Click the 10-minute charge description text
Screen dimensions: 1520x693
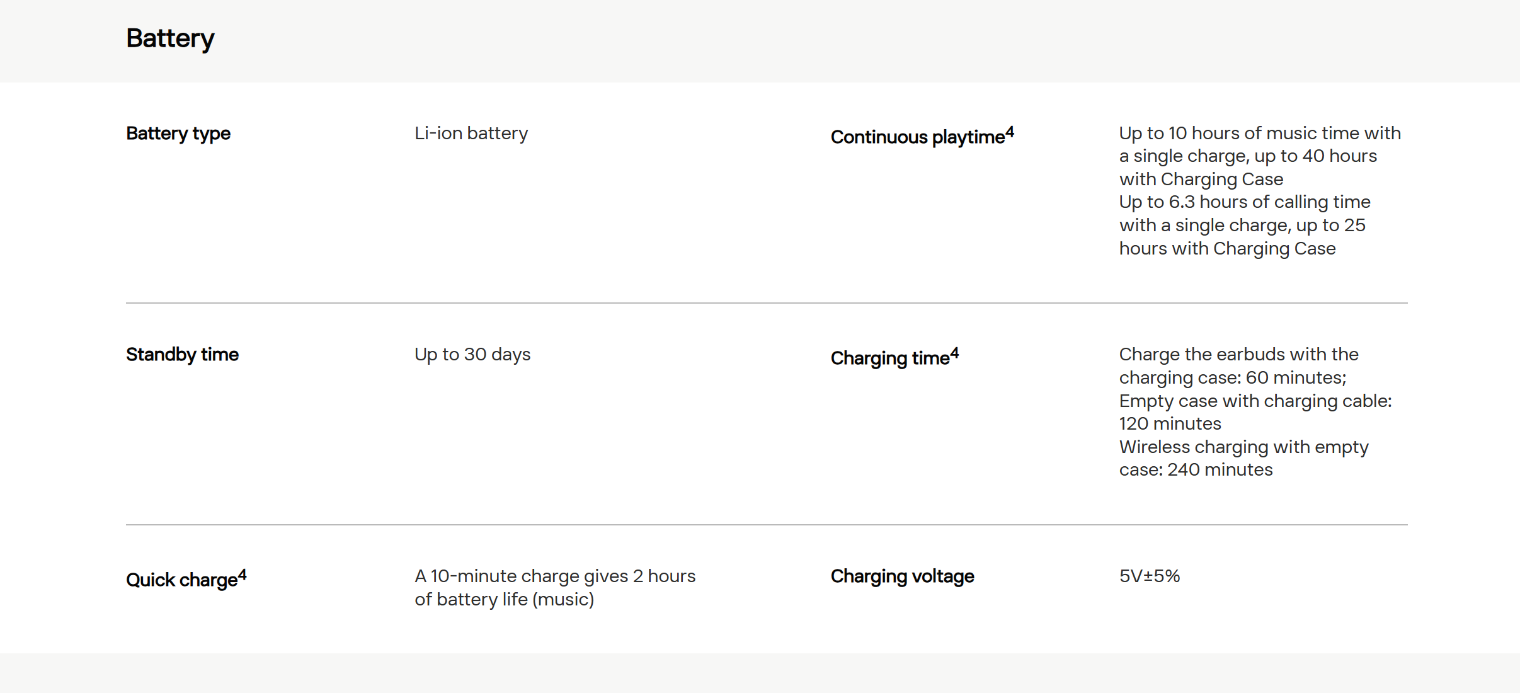coord(555,576)
